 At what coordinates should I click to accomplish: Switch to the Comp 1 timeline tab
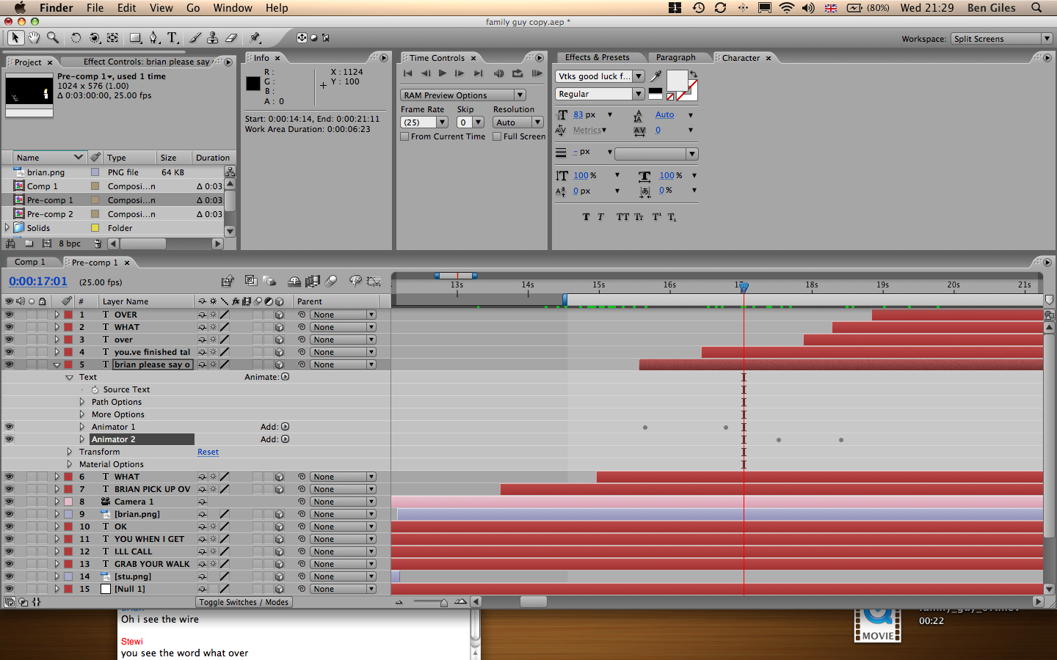point(30,263)
